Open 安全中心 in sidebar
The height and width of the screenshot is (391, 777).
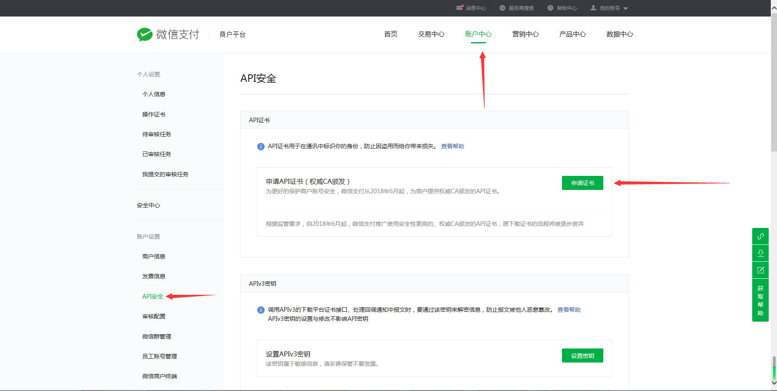[x=148, y=205]
